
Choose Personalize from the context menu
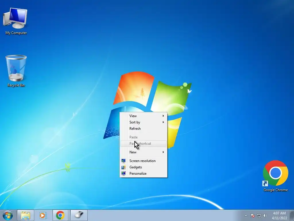point(144,174)
